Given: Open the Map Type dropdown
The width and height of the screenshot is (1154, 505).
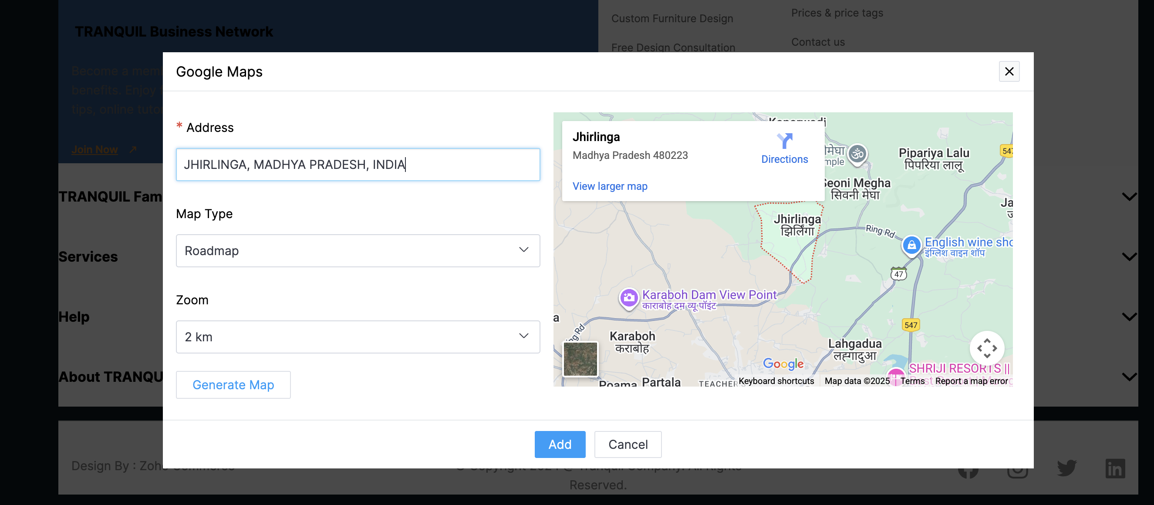Looking at the screenshot, I should [358, 251].
